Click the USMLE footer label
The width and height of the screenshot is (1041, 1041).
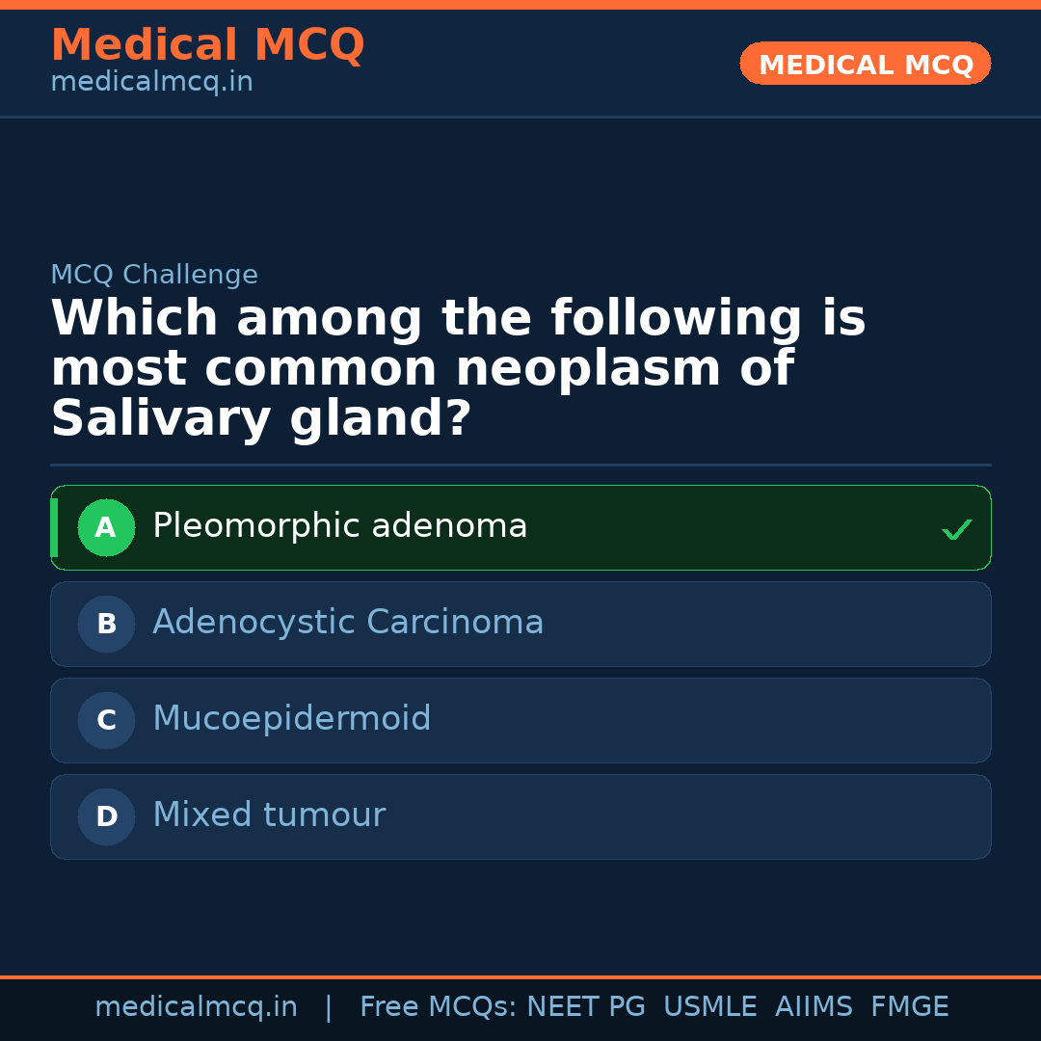pos(709,1007)
